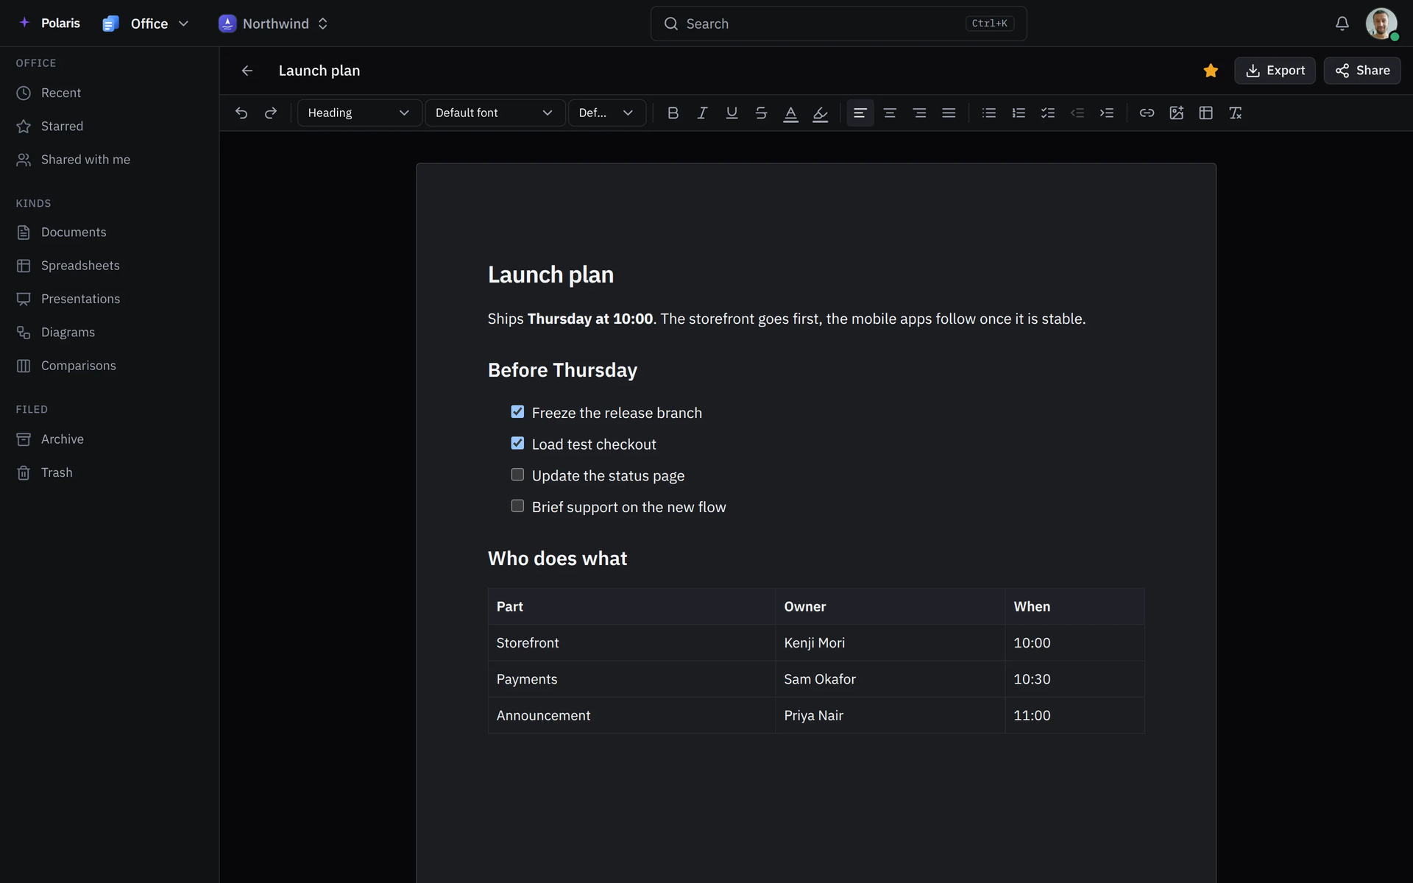Insert a table from the toolbar
The width and height of the screenshot is (1413, 883).
pyautogui.click(x=1205, y=113)
